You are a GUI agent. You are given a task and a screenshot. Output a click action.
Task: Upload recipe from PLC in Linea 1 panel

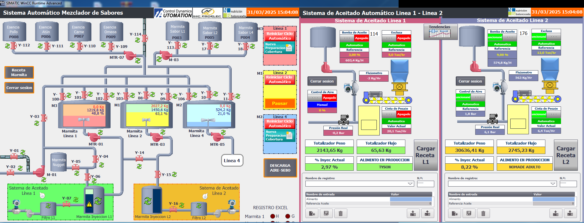(427, 213)
